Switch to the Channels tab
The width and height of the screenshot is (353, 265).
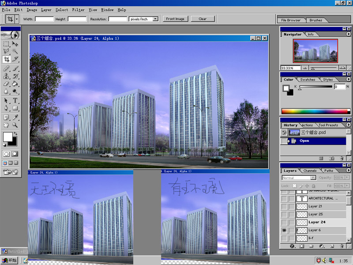point(310,170)
